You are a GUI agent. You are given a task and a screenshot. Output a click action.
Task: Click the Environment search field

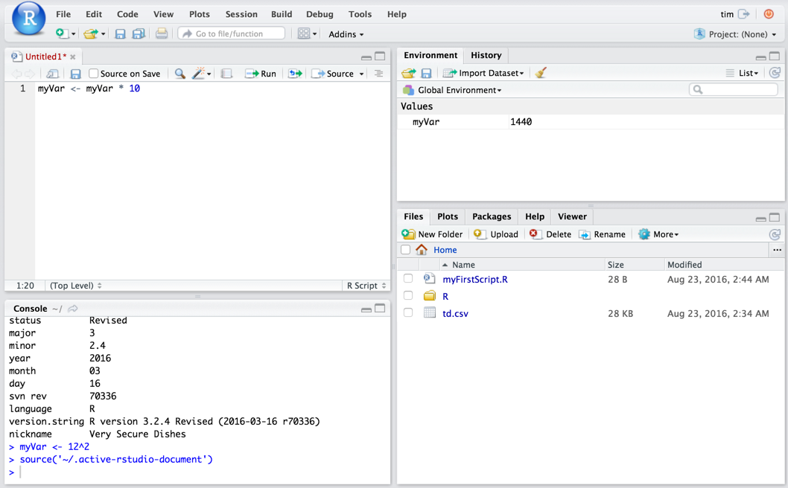click(x=733, y=90)
